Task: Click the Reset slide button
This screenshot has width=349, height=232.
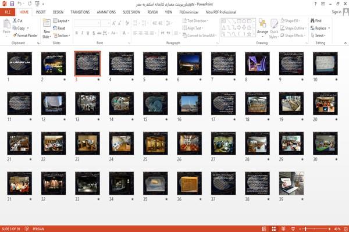Action: 59,28
